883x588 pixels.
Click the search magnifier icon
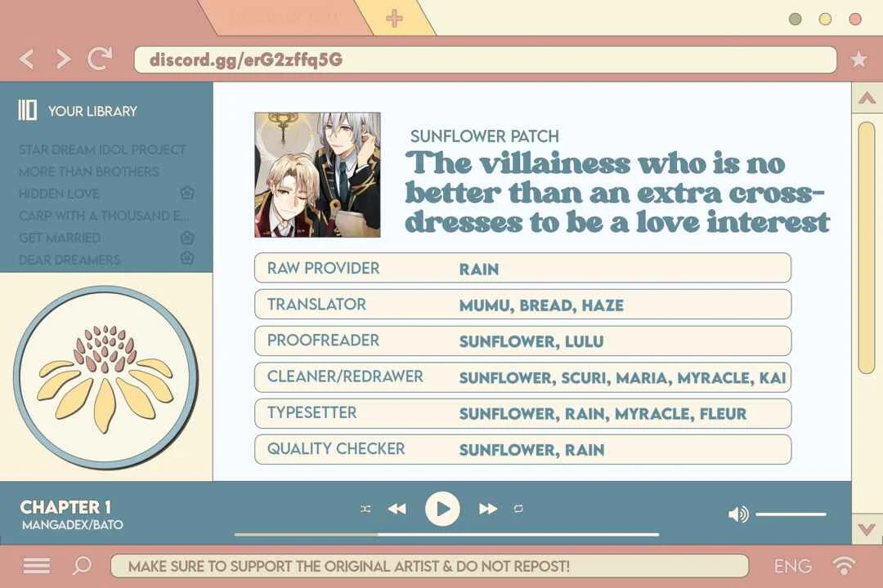click(82, 565)
